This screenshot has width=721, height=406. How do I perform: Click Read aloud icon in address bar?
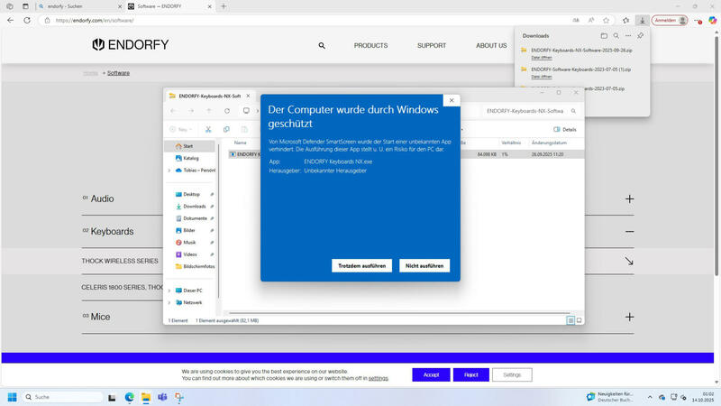[x=591, y=20]
